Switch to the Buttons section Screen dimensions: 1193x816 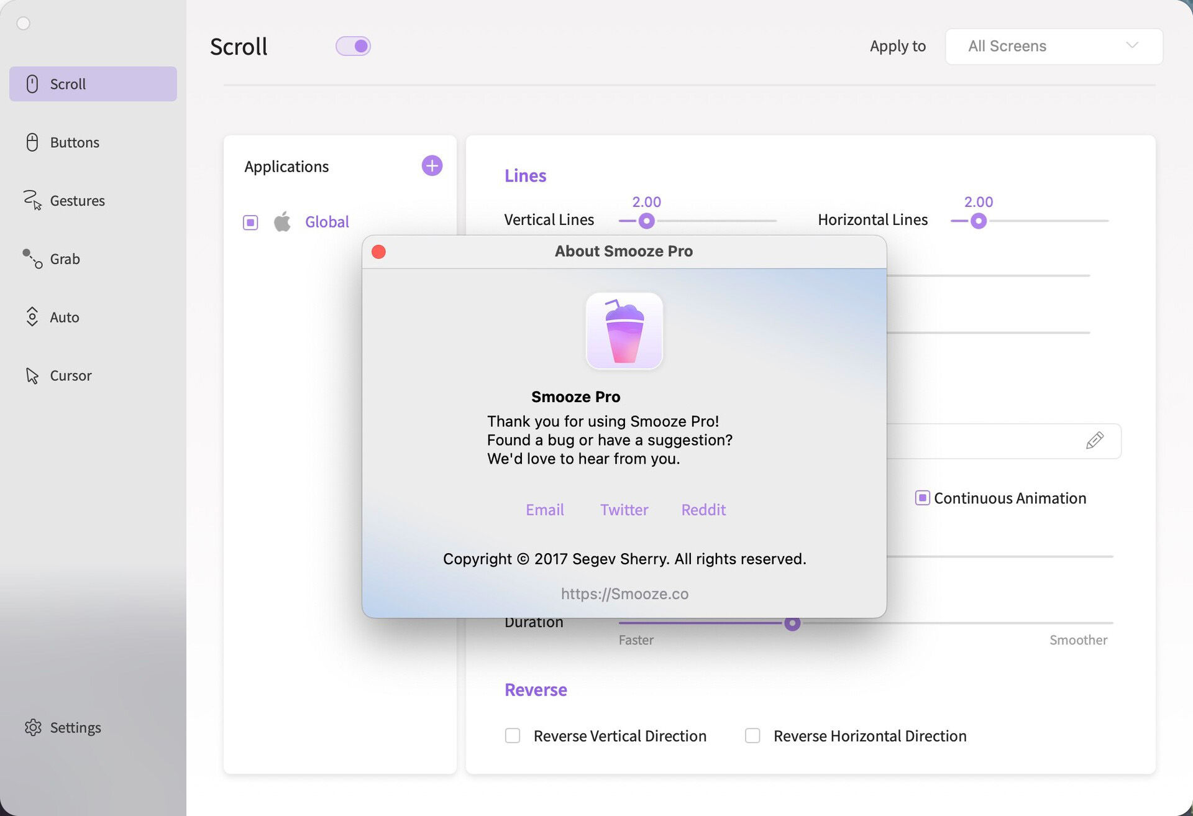pos(75,142)
